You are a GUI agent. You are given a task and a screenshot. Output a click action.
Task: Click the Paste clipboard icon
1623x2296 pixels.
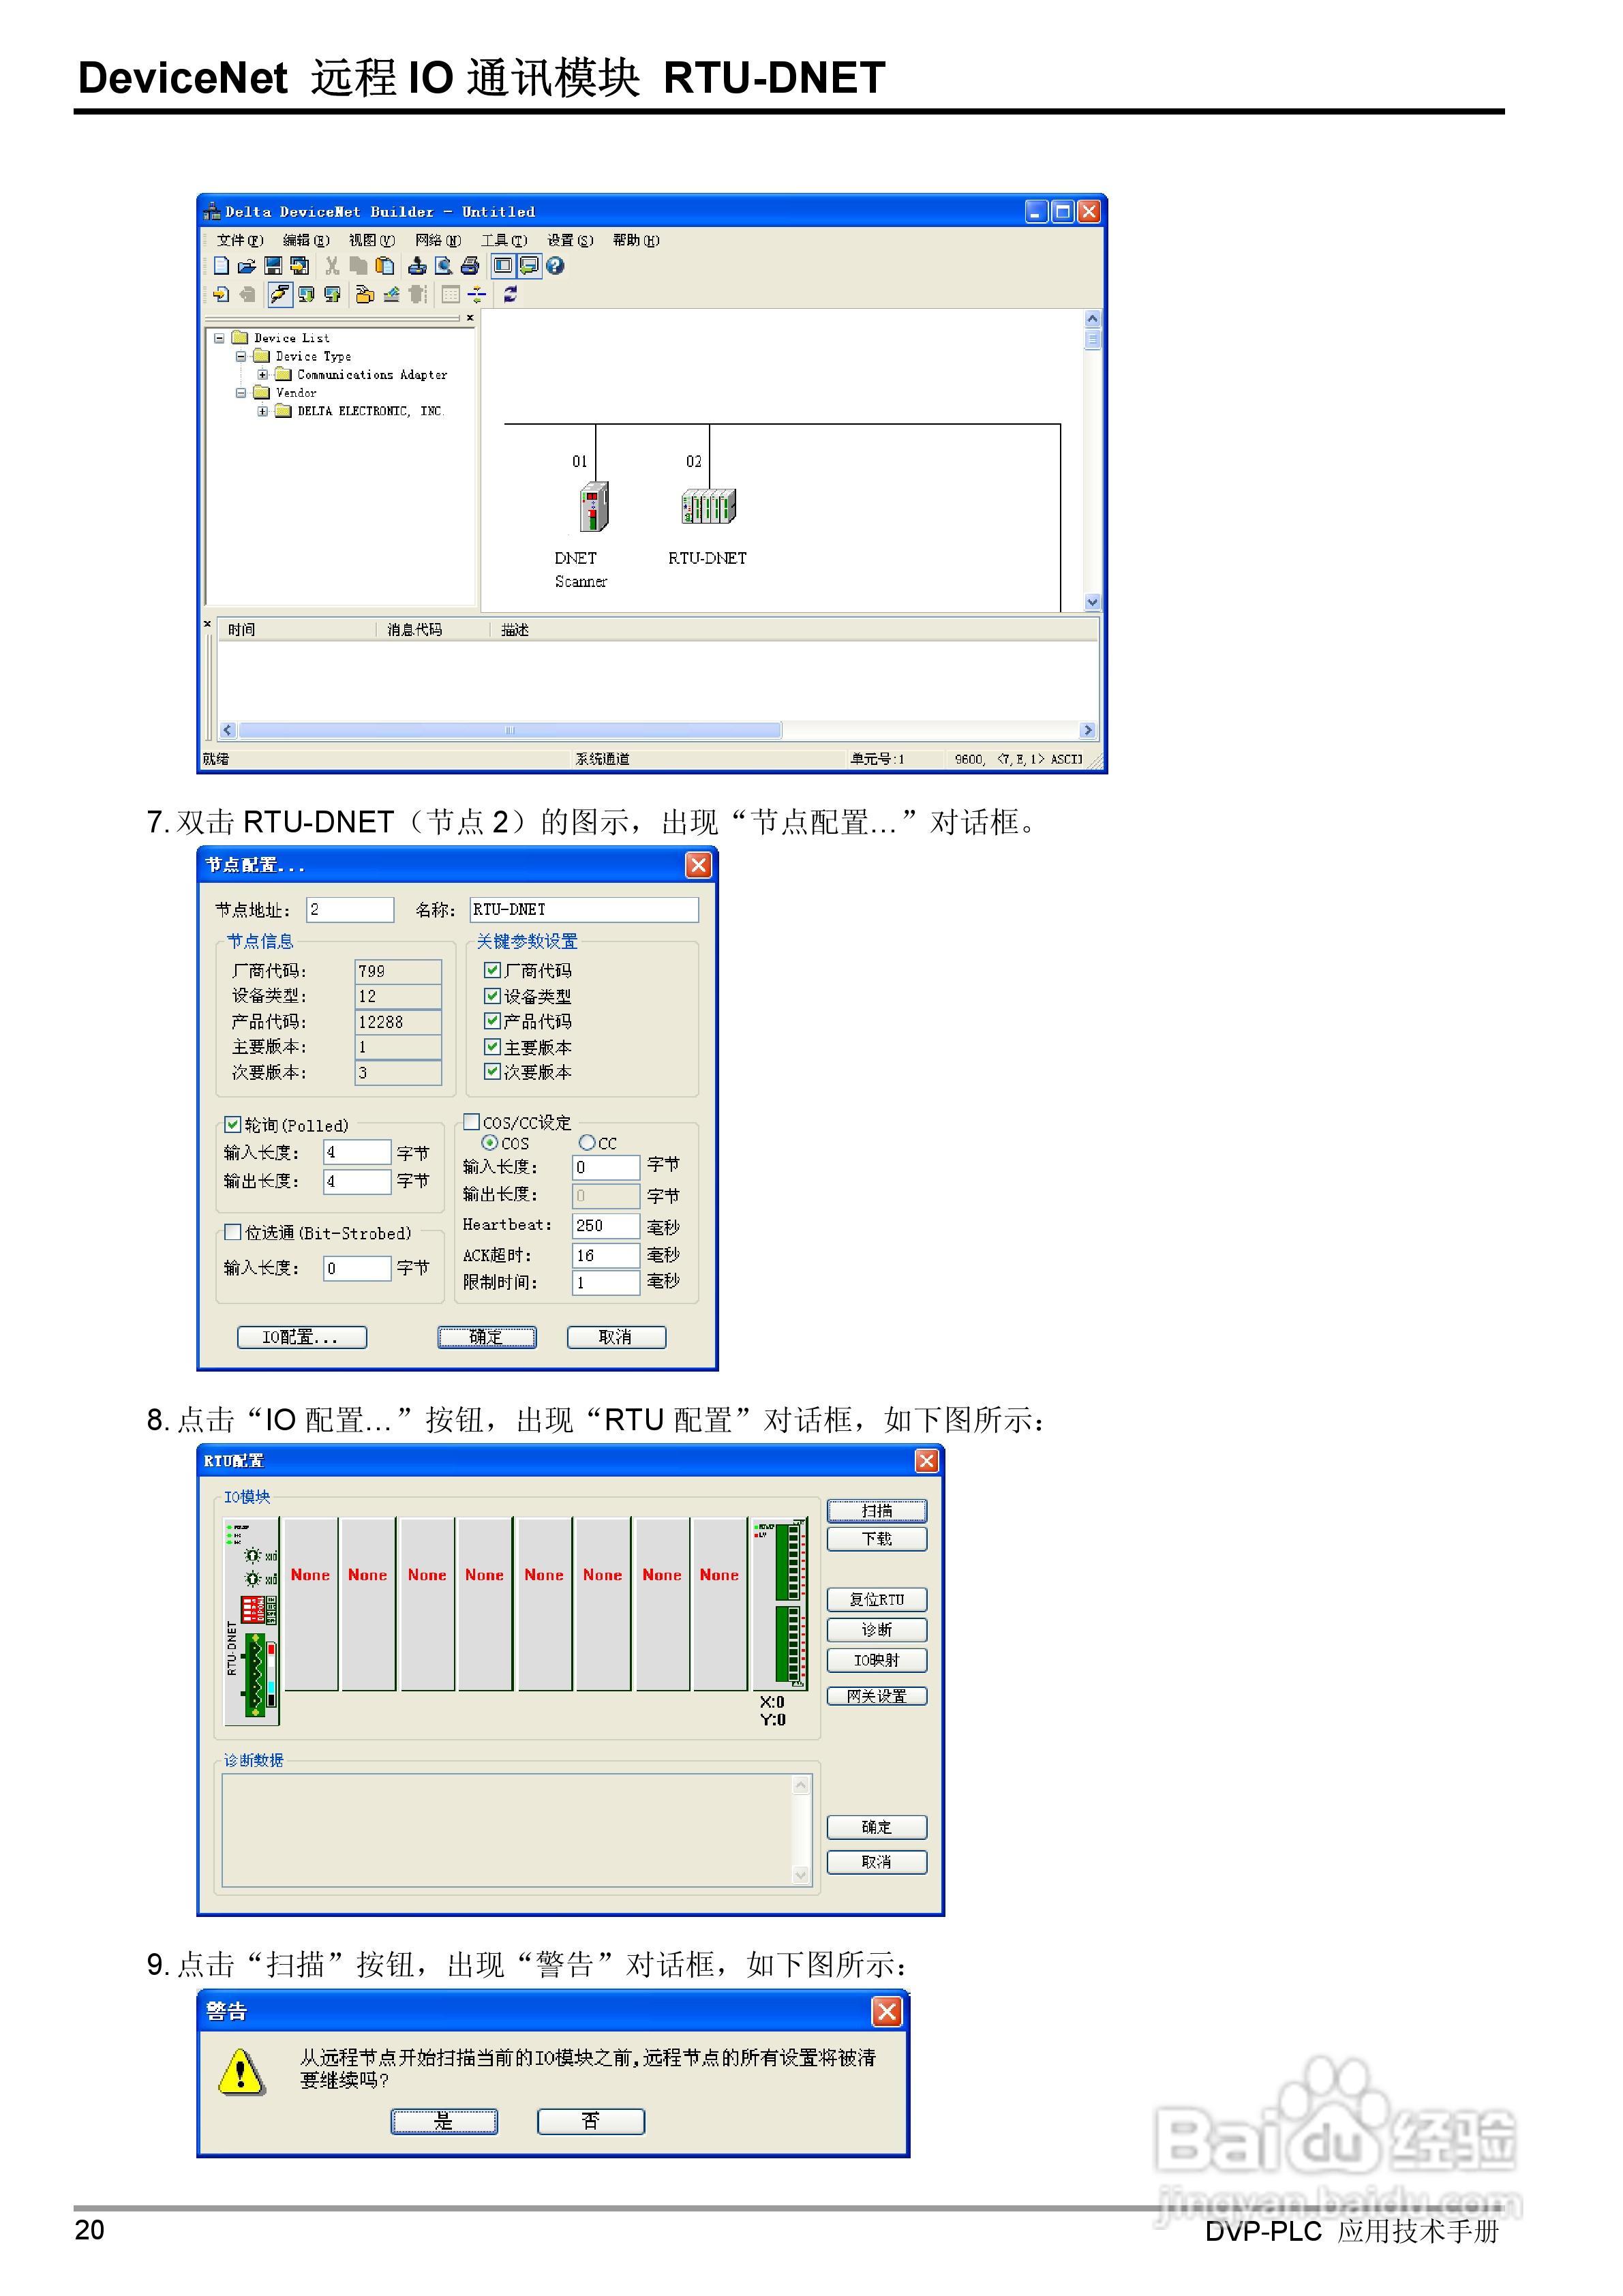coord(385,266)
